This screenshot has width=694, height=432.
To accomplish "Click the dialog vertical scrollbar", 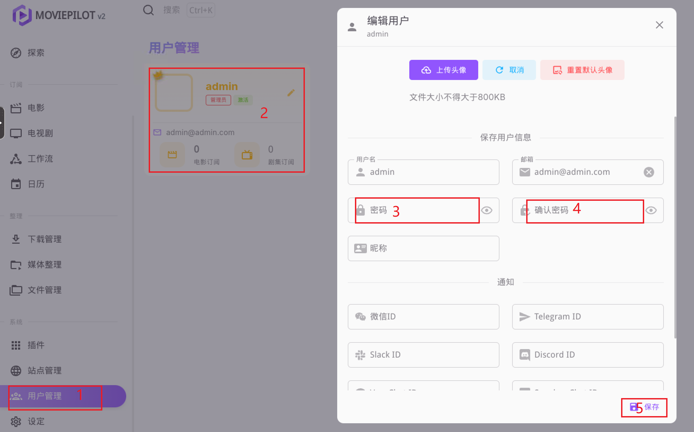I will coord(675,228).
